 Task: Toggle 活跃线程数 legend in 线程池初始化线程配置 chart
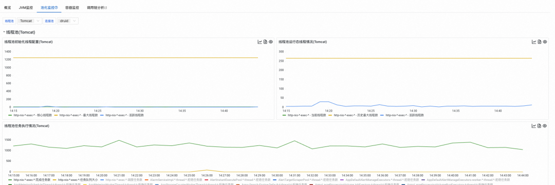point(122,115)
